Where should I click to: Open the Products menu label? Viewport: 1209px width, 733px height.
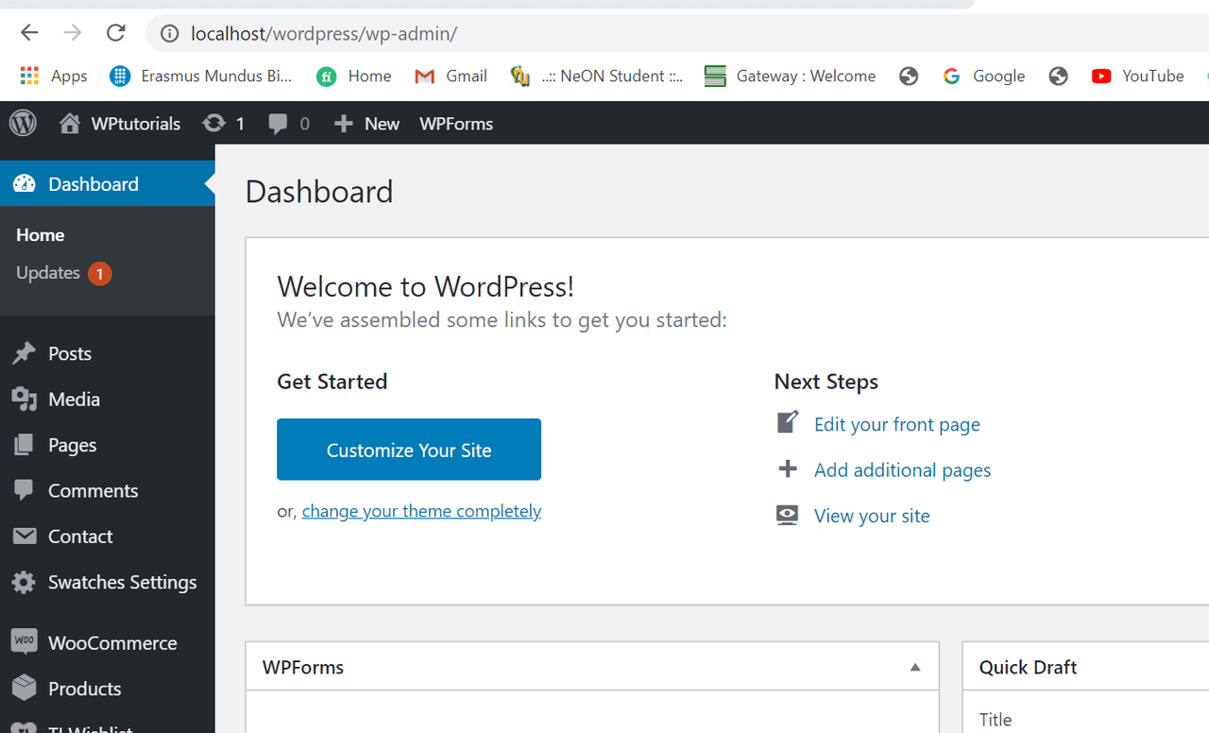[x=85, y=689]
